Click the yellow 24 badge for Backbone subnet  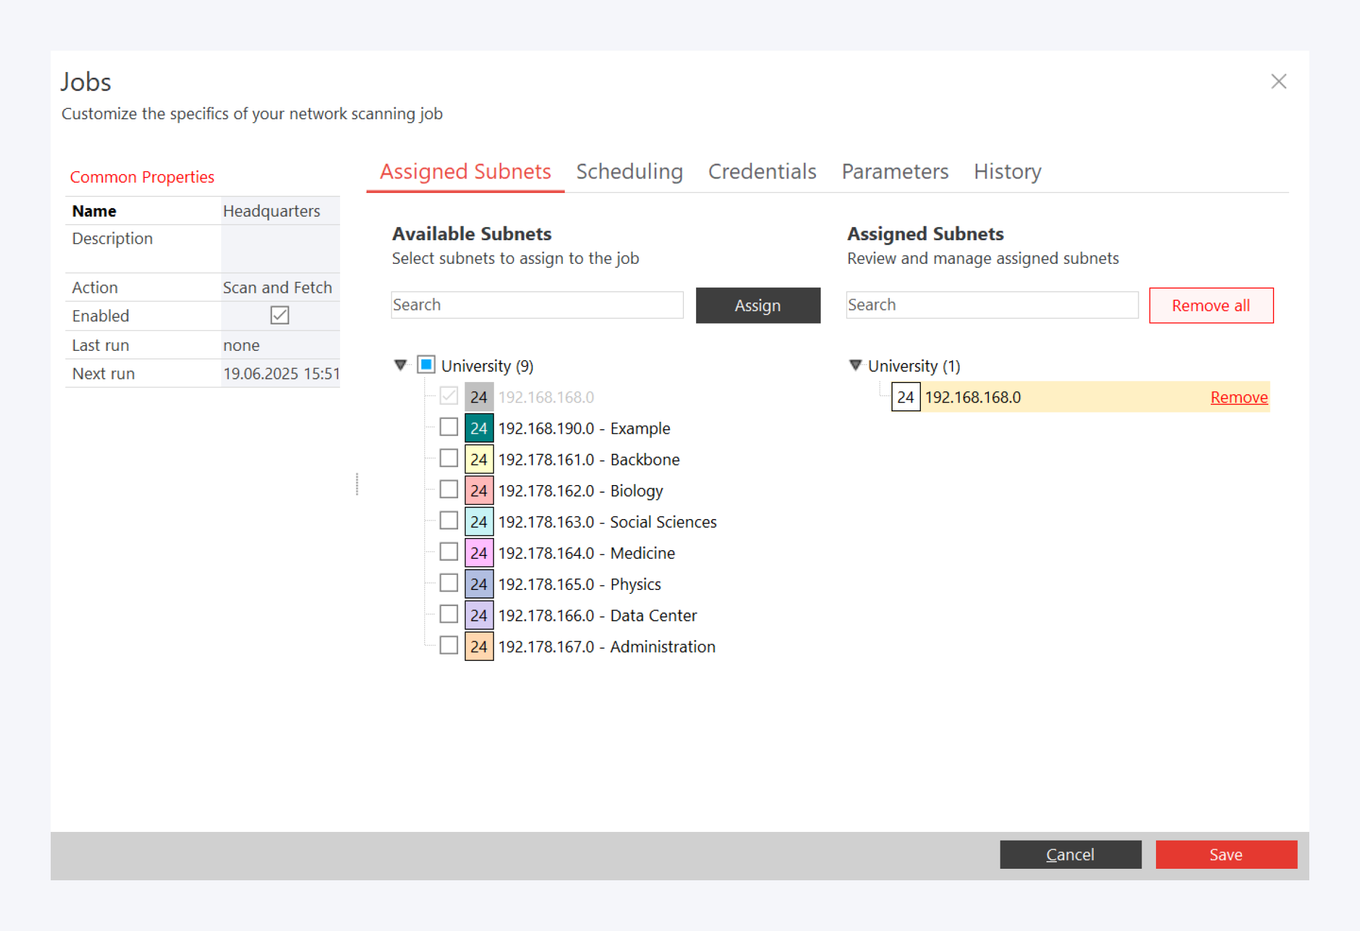pyautogui.click(x=479, y=459)
